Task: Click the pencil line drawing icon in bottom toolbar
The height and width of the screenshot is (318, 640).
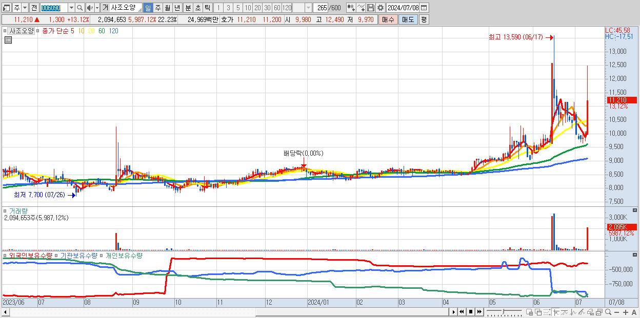Action: click(x=582, y=312)
